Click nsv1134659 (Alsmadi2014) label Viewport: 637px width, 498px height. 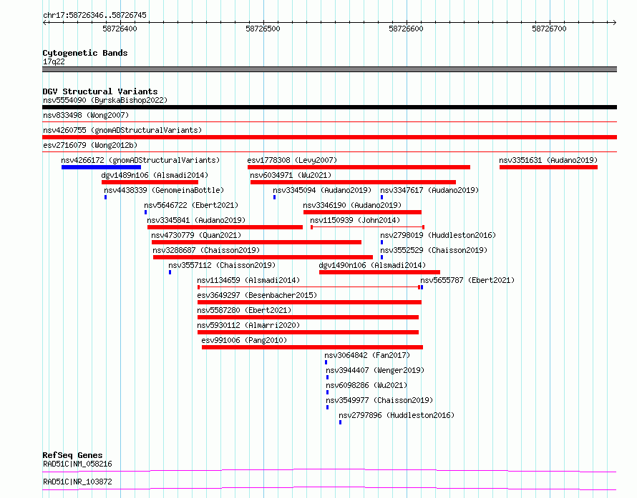pyautogui.click(x=248, y=280)
